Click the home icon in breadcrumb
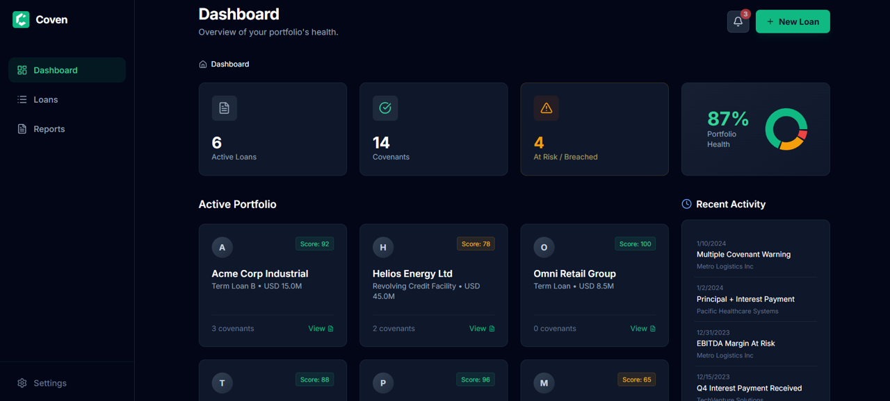Screen dimensions: 890x401 (203, 64)
